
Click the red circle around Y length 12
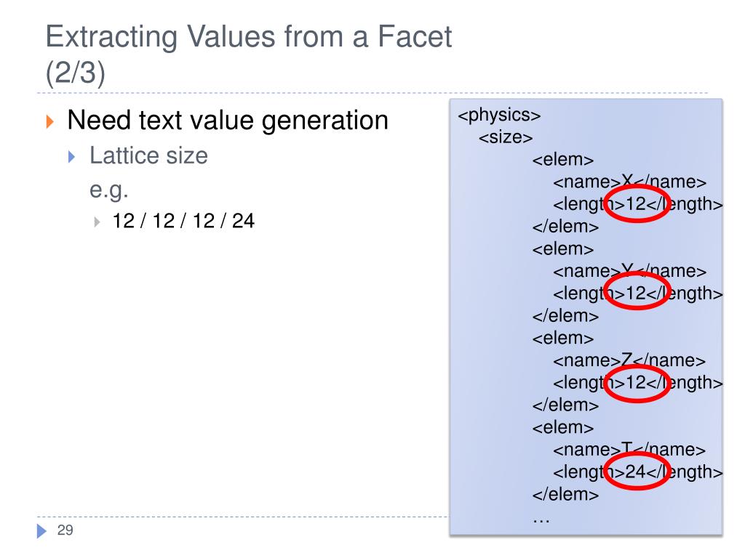pos(637,291)
